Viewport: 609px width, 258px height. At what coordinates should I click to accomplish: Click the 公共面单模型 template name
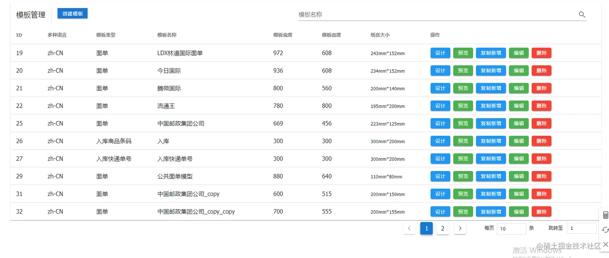(x=175, y=176)
